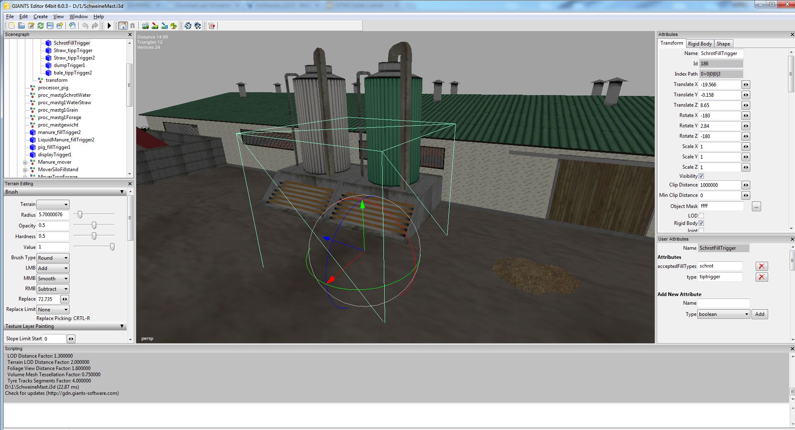The image size is (795, 430).
Task: Toggle the house icon in the toolbar
Action: pyautogui.click(x=123, y=26)
